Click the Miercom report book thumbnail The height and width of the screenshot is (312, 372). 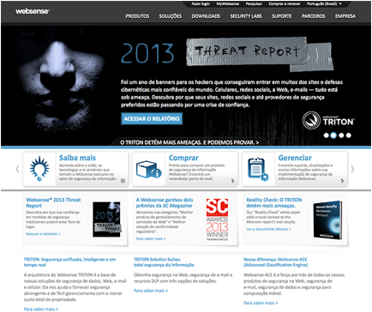coord(327,219)
